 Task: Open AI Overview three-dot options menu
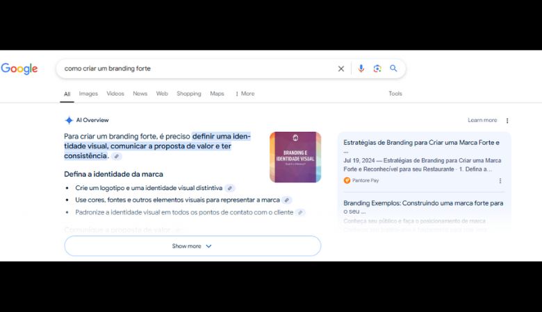[507, 121]
